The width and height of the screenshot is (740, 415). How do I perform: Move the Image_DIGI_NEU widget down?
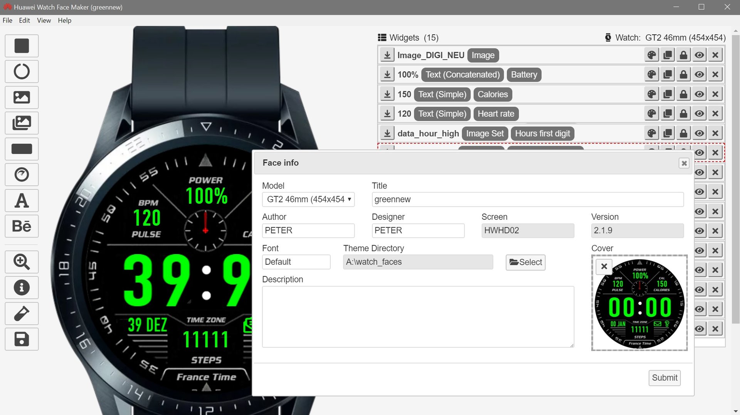[x=387, y=55]
